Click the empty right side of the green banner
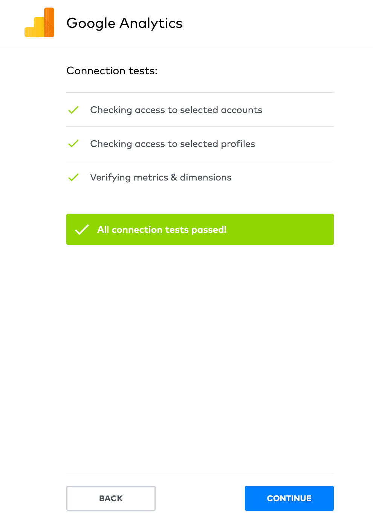This screenshot has width=373, height=520. pos(281,229)
